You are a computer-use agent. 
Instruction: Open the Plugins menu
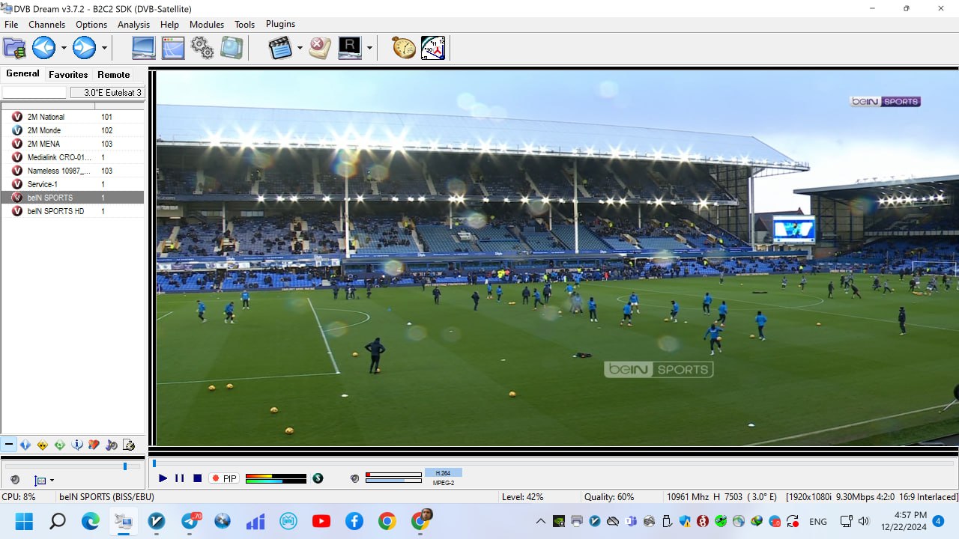[x=281, y=24]
